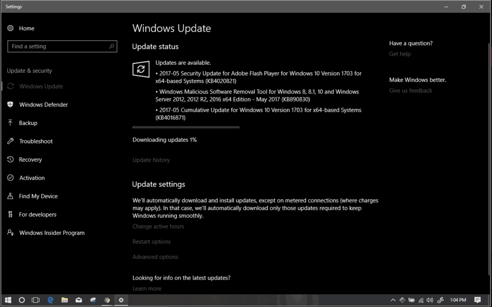Open Task View on the taskbar
Viewport: 492px width, 307px height.
click(x=36, y=300)
